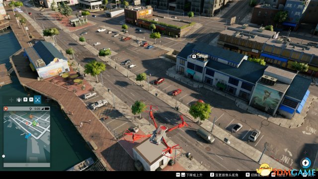Screen dimensions: 318x179
Task: Click the blue player marker on minimap
Action: point(28,135)
